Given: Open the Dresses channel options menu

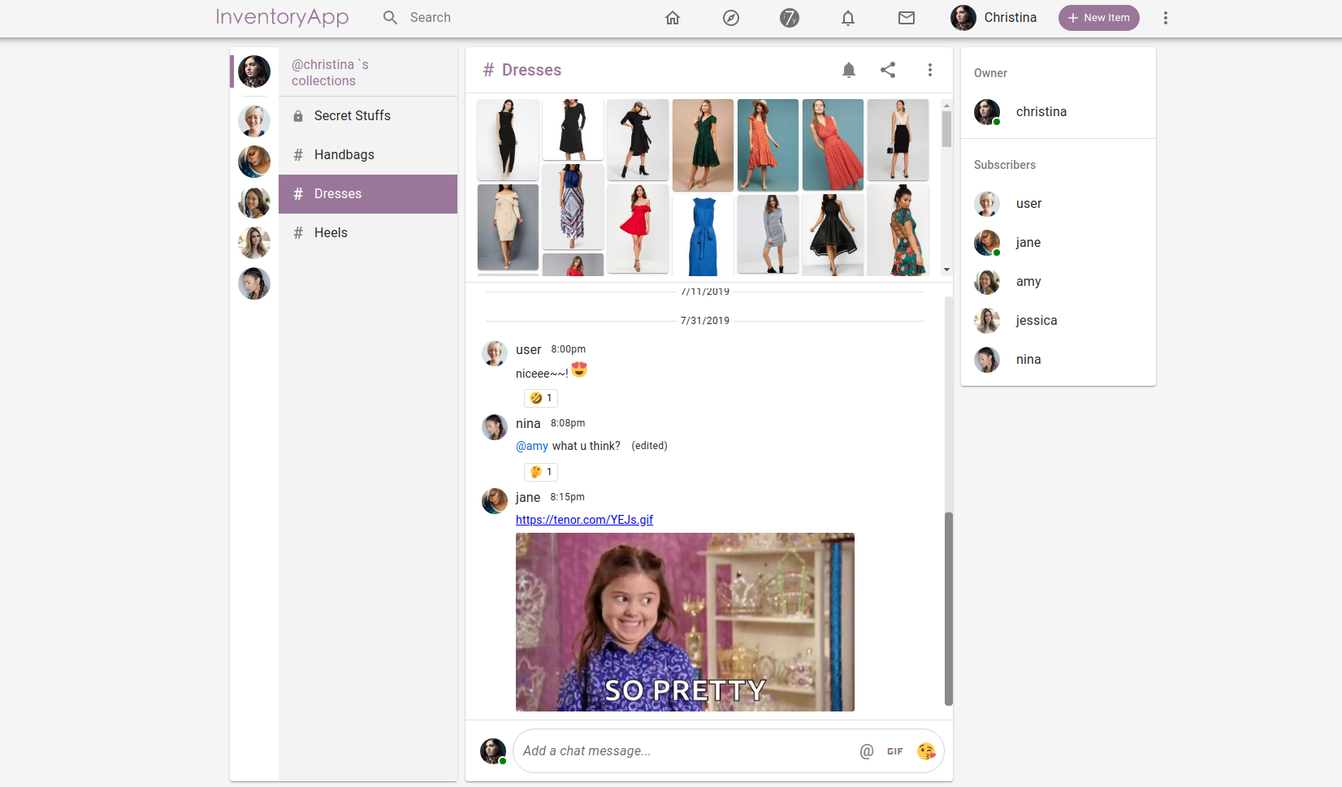Looking at the screenshot, I should pyautogui.click(x=929, y=71).
